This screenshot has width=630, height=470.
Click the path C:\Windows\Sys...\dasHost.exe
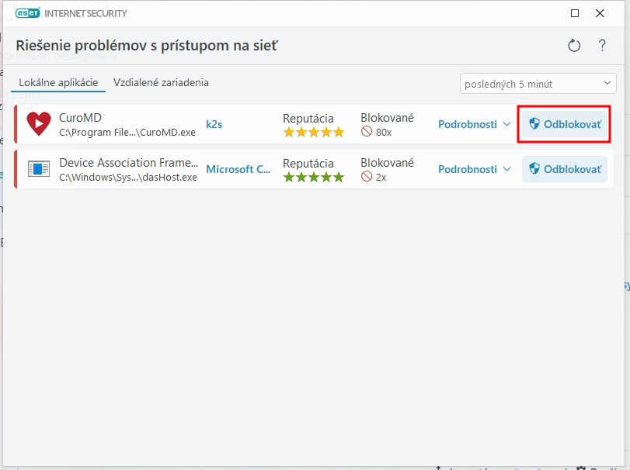coord(128,178)
